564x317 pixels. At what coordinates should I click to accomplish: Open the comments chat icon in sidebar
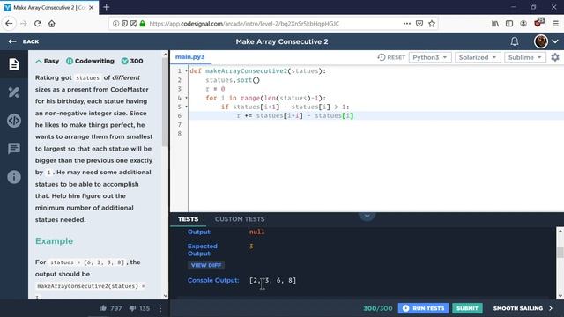pos(14,148)
